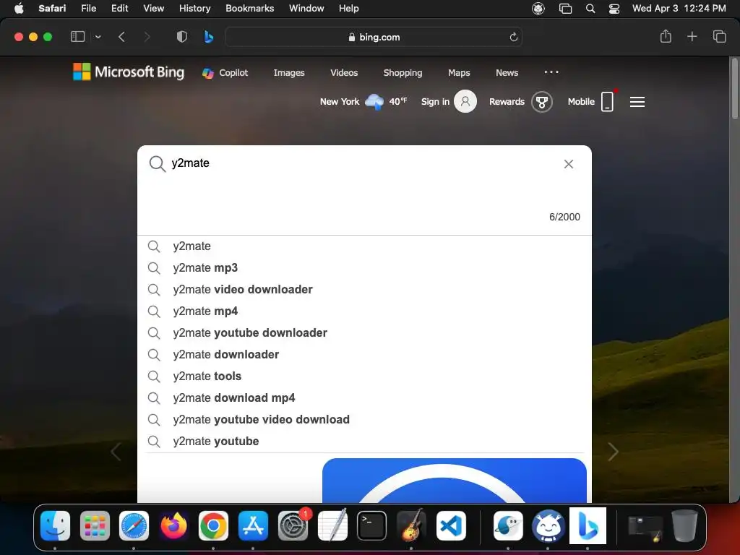740x555 pixels.
Task: Open the Bing hamburger menu
Action: (x=637, y=102)
